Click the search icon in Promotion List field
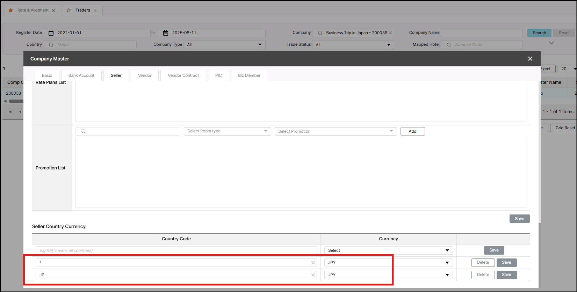The image size is (577, 292). [x=84, y=131]
